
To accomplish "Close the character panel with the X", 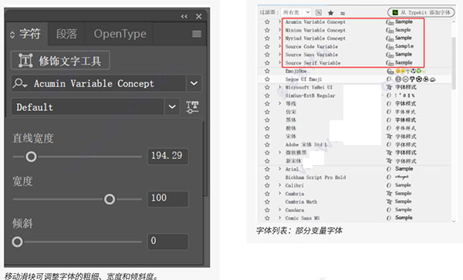I will click(x=199, y=16).
